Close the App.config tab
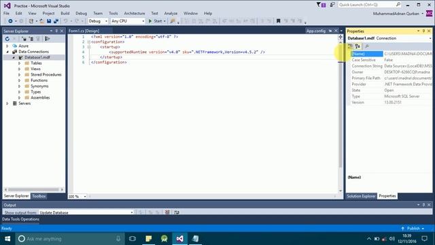The image size is (435, 245). (336, 31)
